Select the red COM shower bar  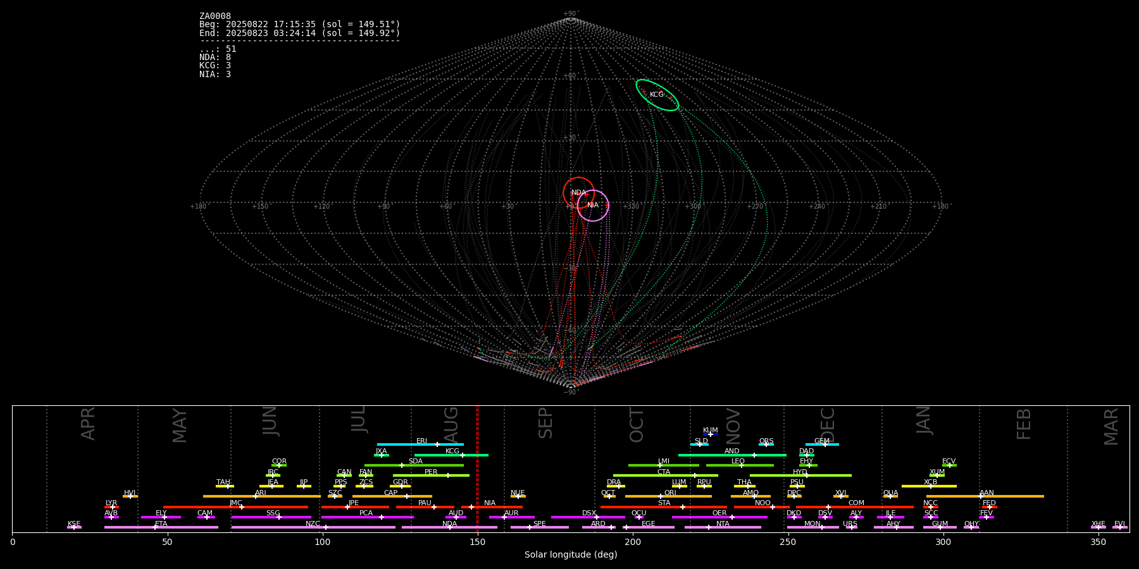(x=855, y=506)
